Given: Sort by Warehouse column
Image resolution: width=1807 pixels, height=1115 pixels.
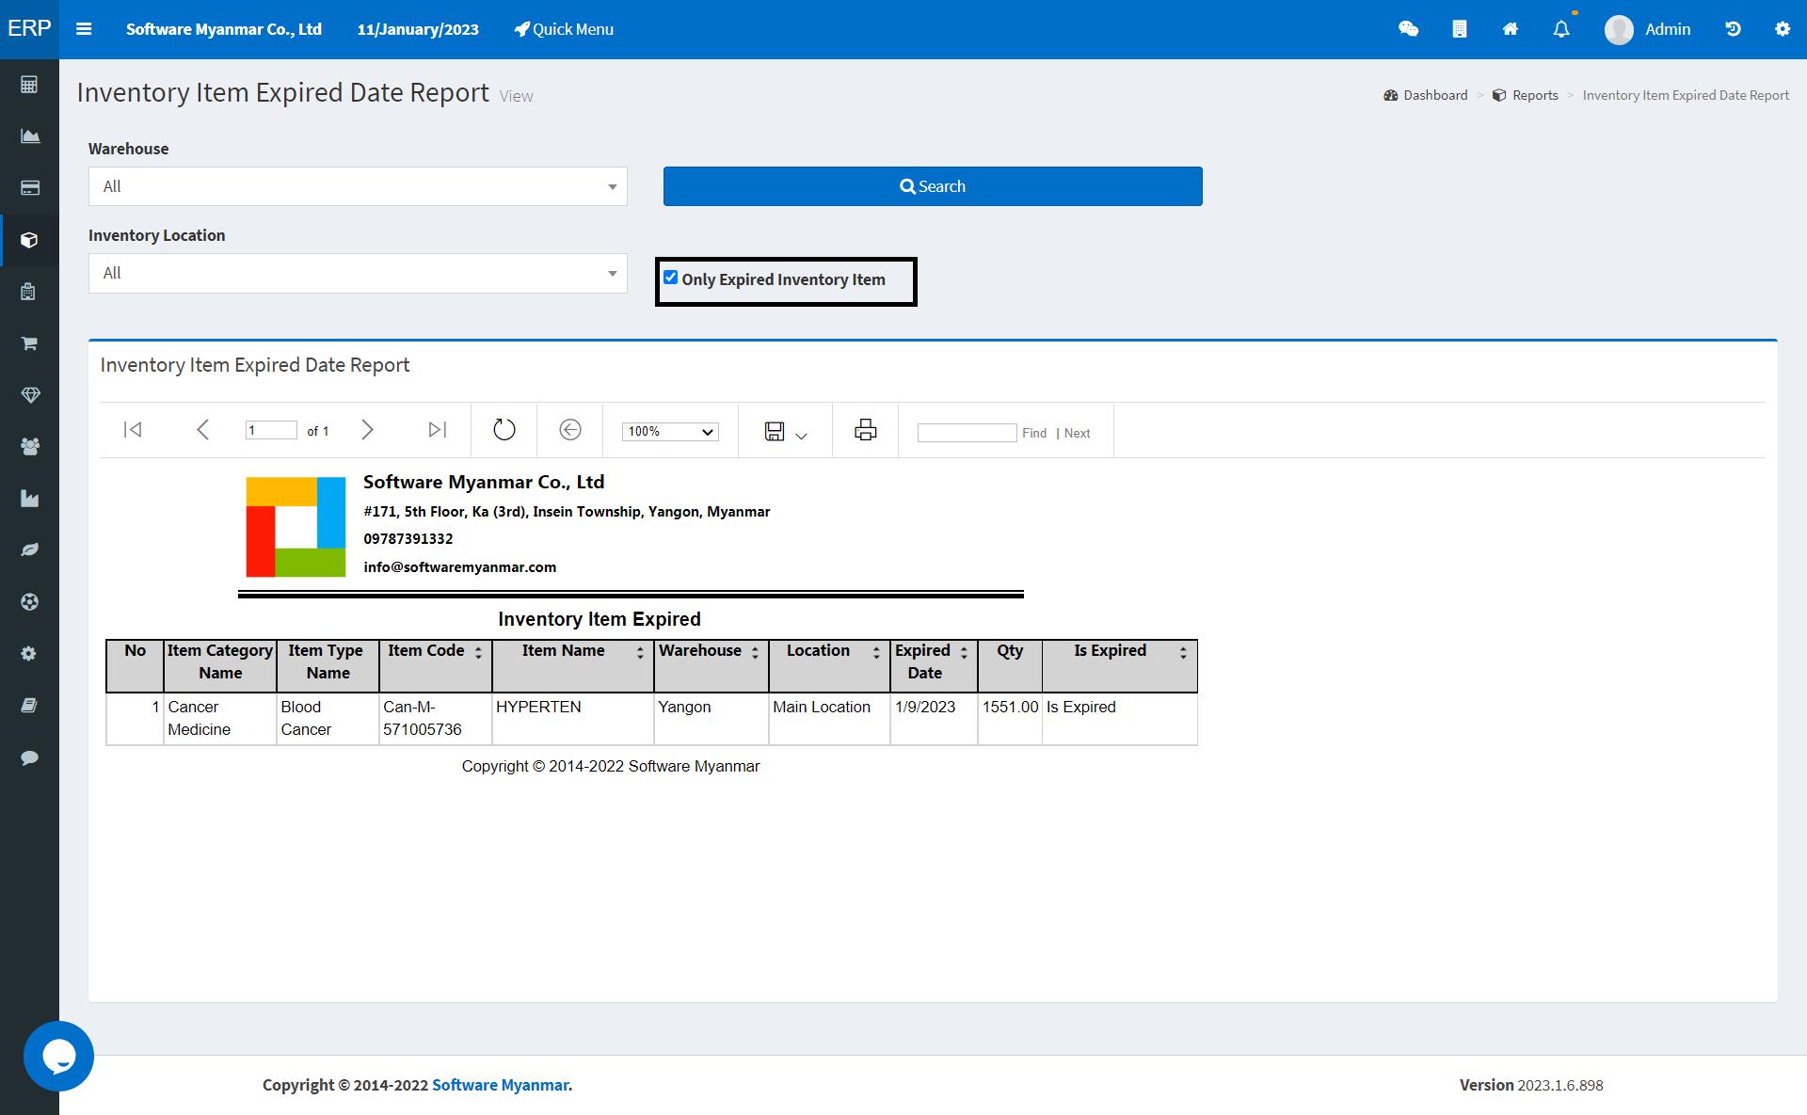Looking at the screenshot, I should pyautogui.click(x=755, y=652).
